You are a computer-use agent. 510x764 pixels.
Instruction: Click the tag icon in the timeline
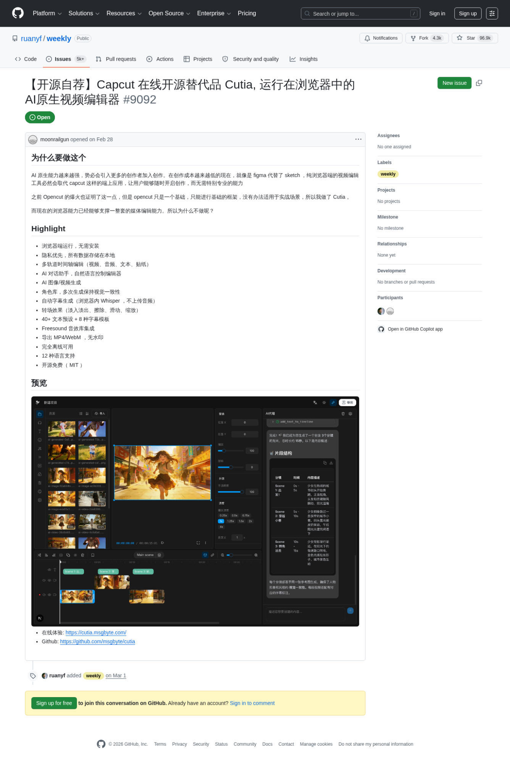33,676
